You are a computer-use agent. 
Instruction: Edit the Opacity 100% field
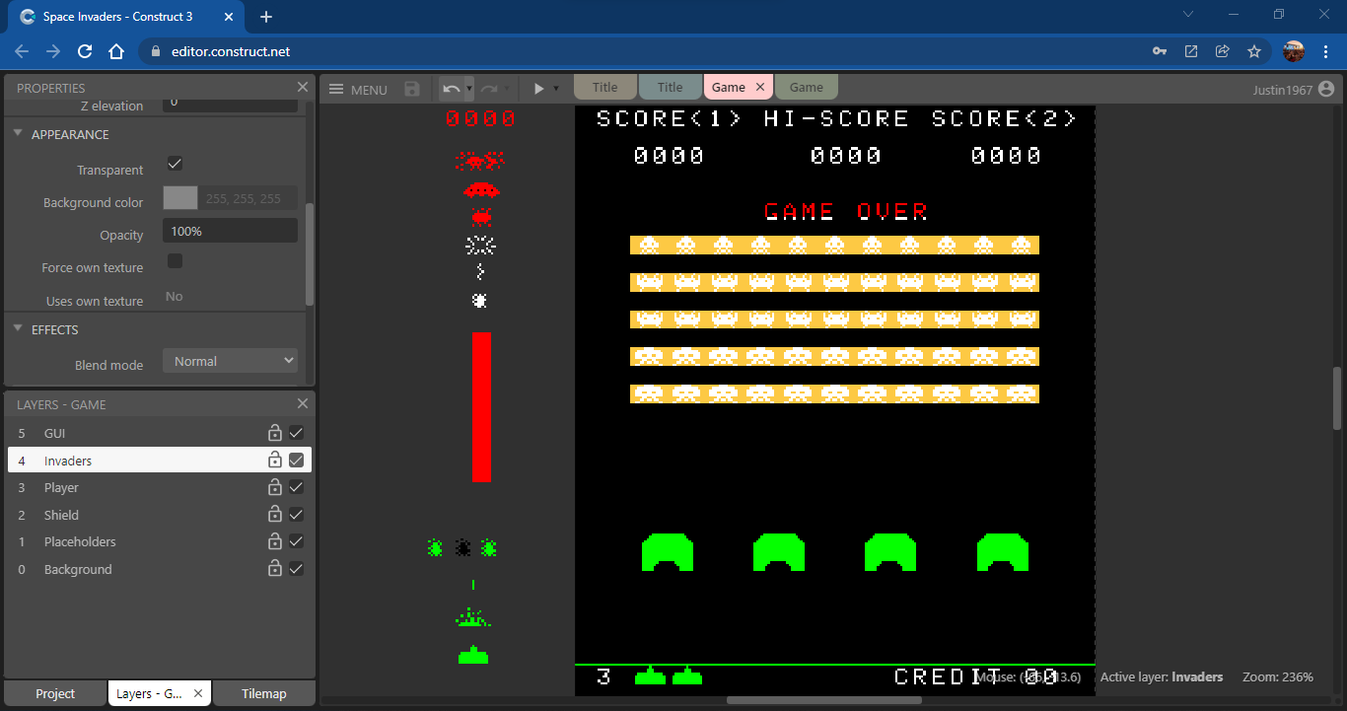click(x=230, y=231)
